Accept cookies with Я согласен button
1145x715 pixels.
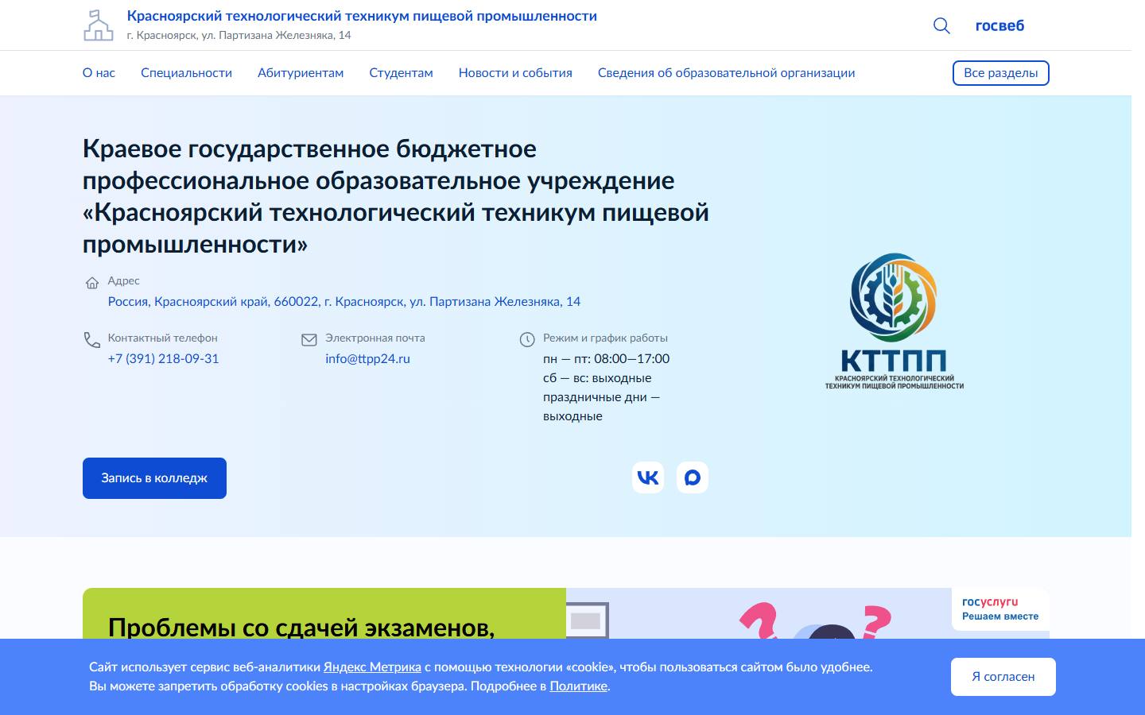click(1003, 677)
